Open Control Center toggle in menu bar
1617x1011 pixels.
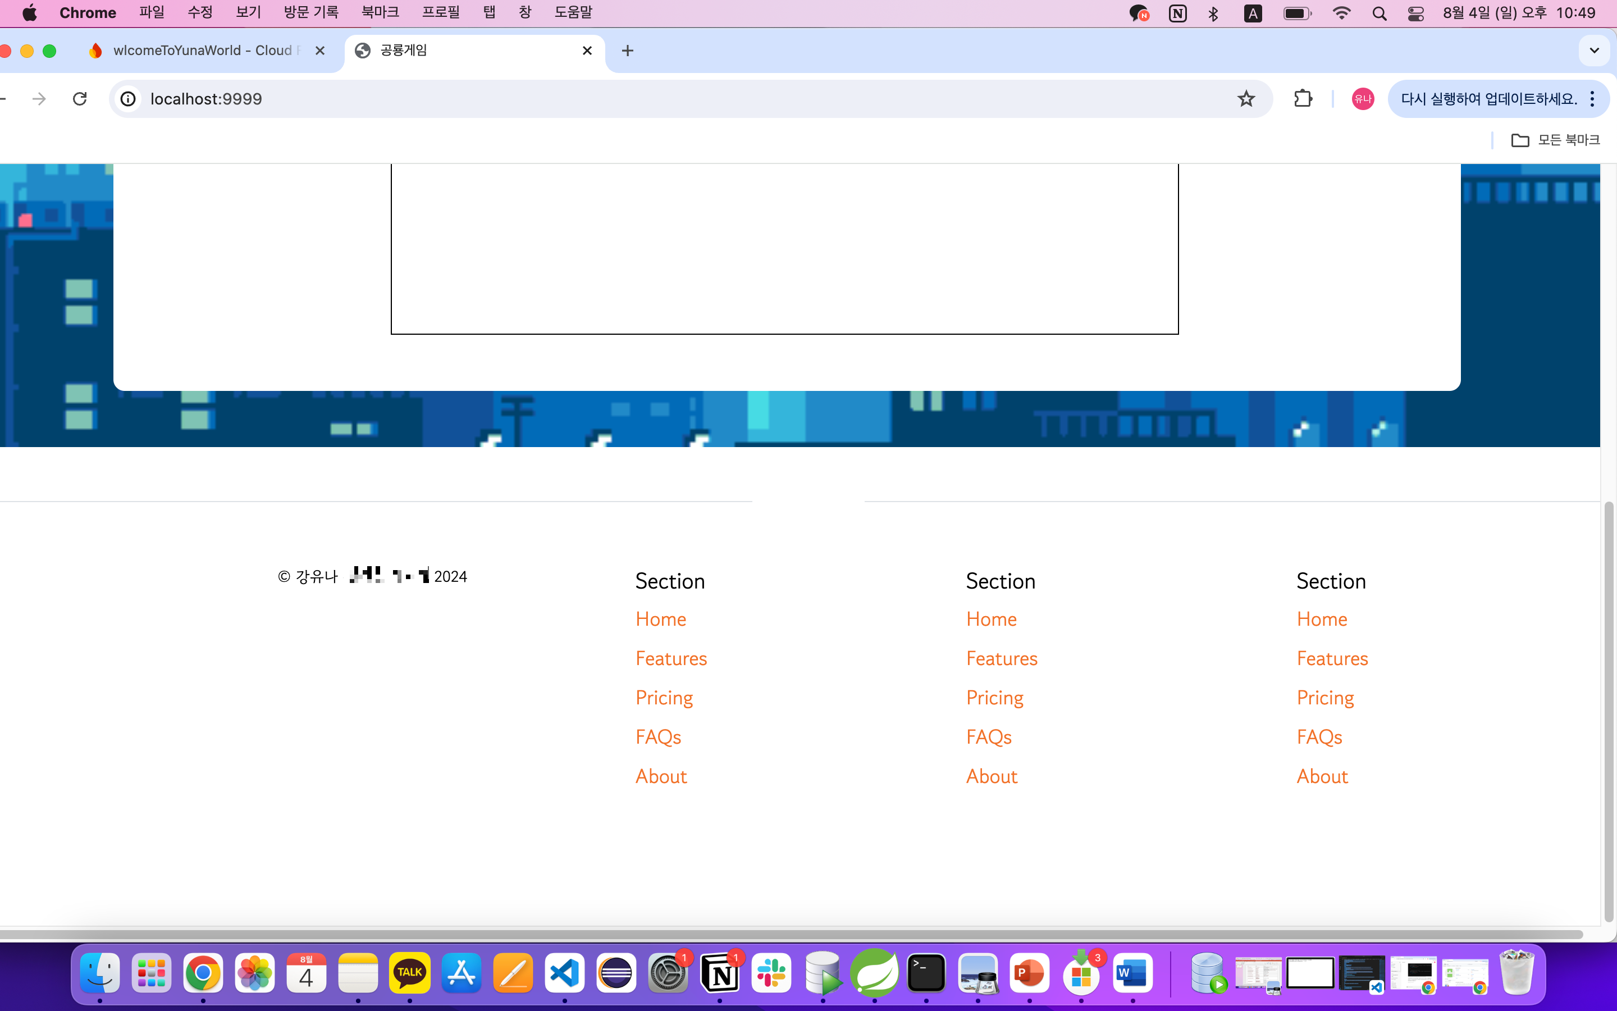[1415, 13]
